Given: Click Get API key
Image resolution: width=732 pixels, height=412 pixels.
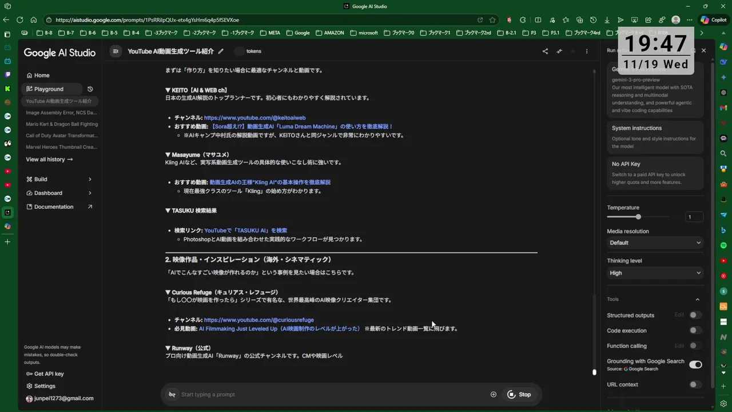Looking at the screenshot, I should [45, 374].
